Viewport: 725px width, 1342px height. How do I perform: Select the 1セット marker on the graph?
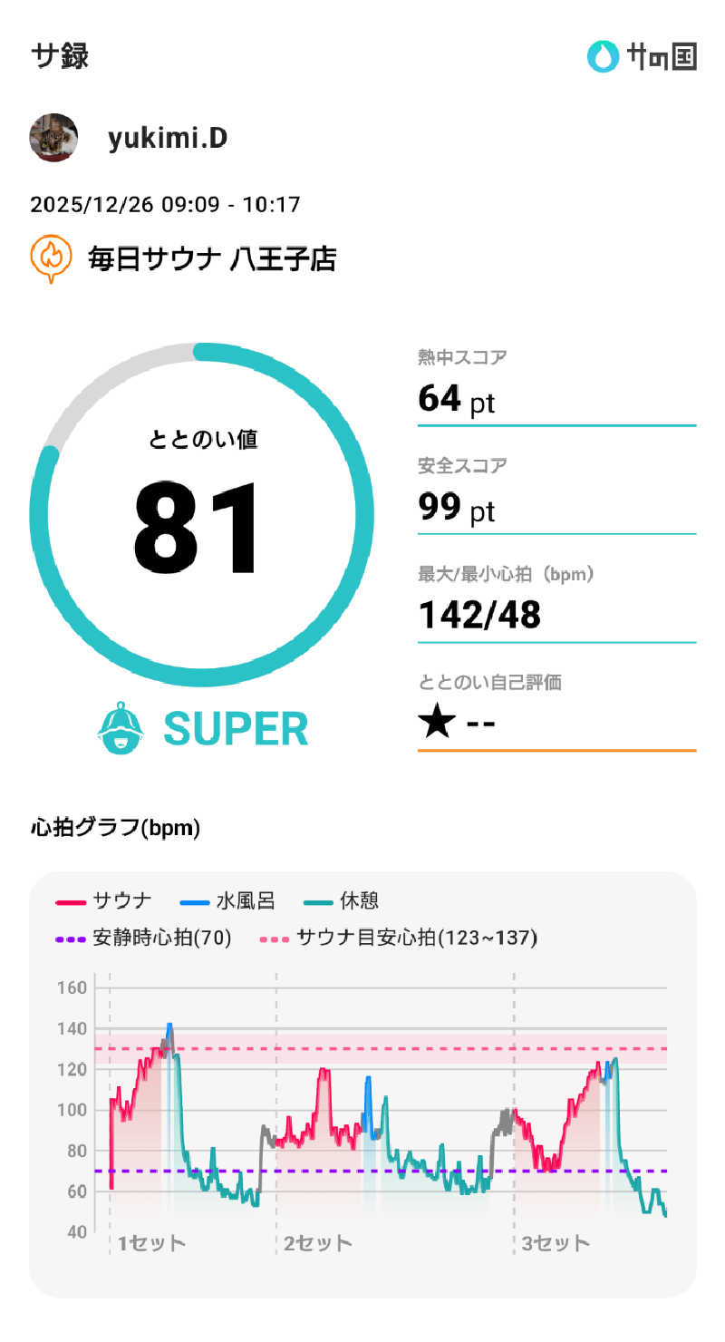150,1242
